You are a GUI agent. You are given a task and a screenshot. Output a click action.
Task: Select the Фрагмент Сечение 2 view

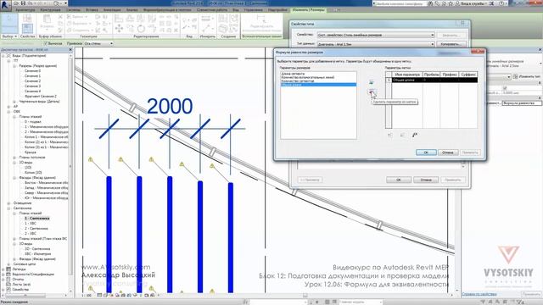point(41,97)
